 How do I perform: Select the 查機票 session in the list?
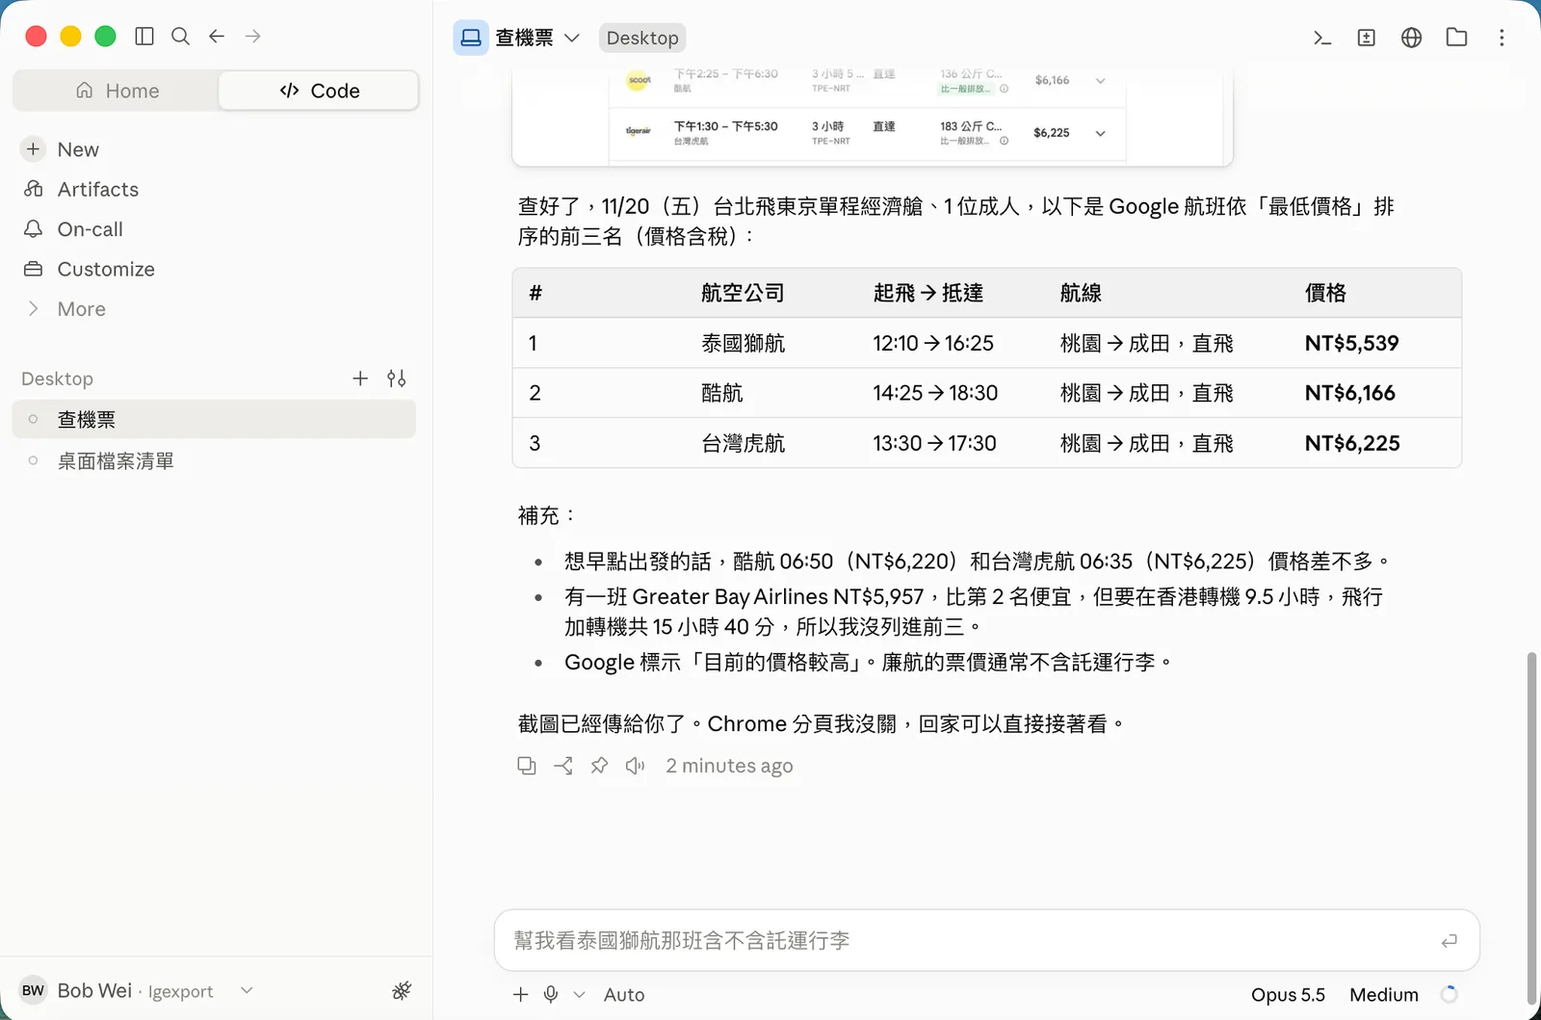(x=214, y=420)
